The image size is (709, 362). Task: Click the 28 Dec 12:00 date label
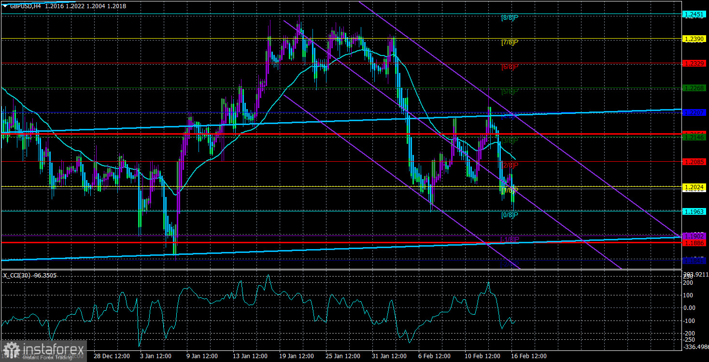point(112,356)
